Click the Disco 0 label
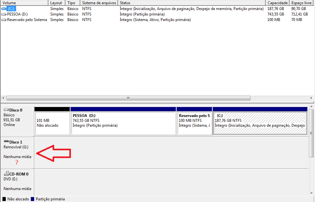Image resolution: width=315 pixels, height=202 pixels. pyautogui.click(x=16, y=110)
